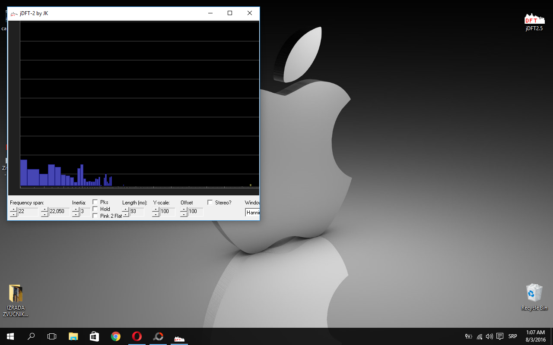Click the lower frequency field showing 22
Screen dimensions: 553x345
pyautogui.click(x=28, y=212)
